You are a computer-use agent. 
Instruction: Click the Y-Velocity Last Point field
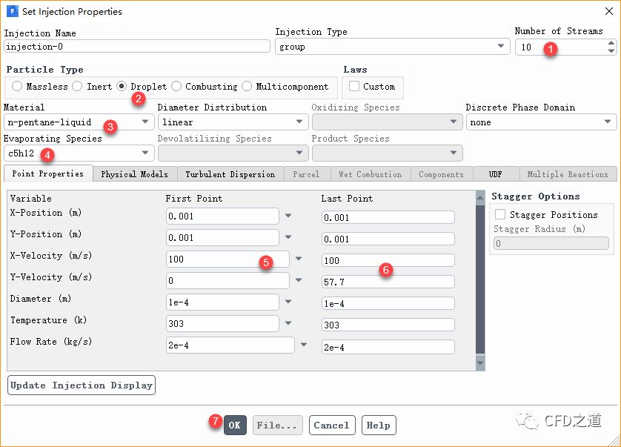(388, 282)
